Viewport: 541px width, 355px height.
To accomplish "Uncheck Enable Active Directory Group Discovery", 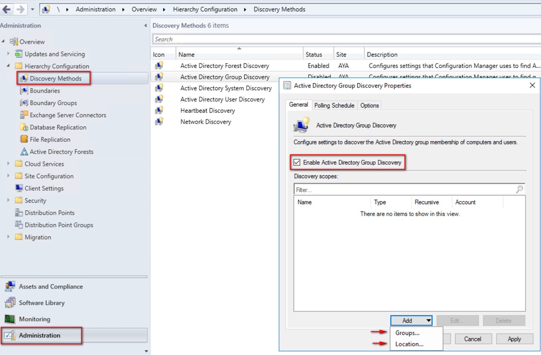I will click(297, 163).
